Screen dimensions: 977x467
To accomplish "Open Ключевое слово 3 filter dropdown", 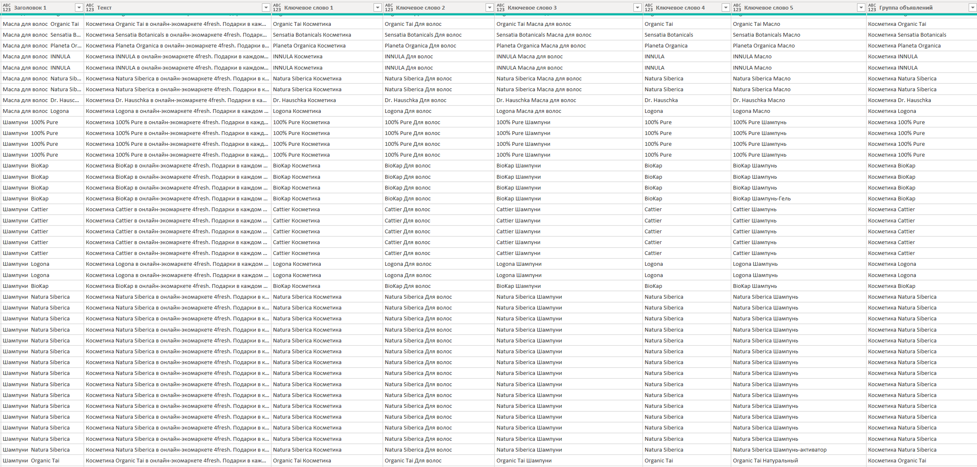I will coord(637,7).
